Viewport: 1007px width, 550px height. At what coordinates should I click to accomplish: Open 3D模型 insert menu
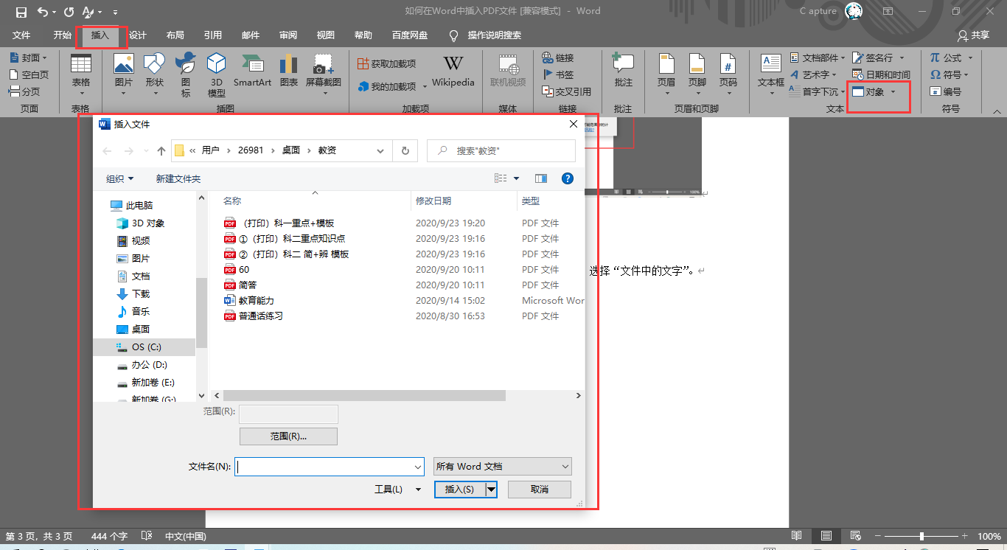(217, 75)
